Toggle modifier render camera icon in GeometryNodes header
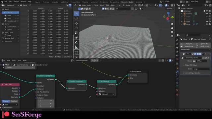Image resolution: width=212 pixels, height=119 pixels. tap(200, 54)
